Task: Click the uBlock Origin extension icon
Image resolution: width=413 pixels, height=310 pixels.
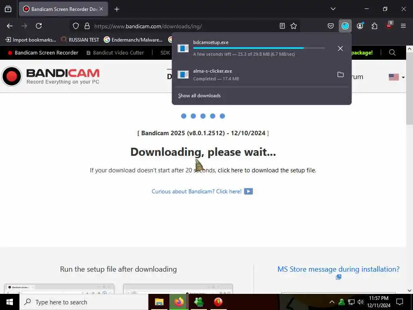Action: click(x=389, y=25)
